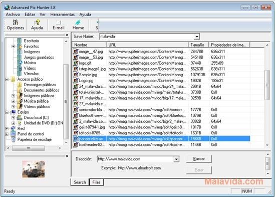Viewport: 275px width, 197px height.
Task: Click the fstop-image1.jpg file icon
Action: 76,69
